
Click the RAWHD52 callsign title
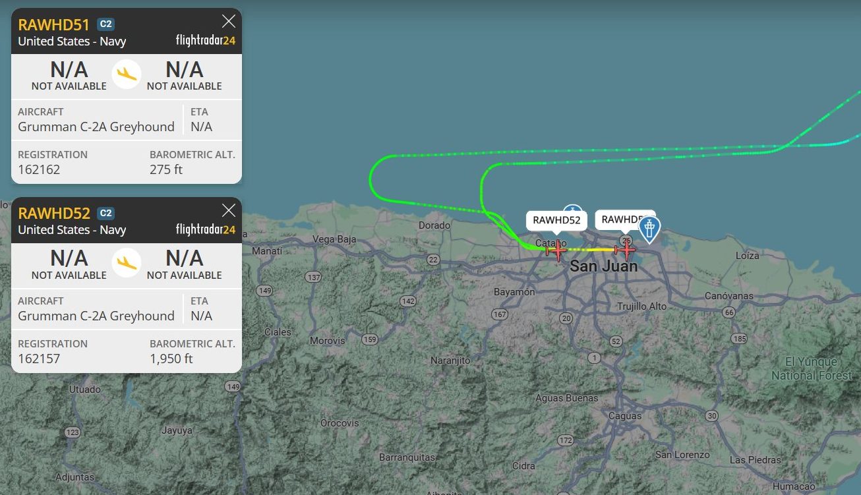tap(54, 214)
